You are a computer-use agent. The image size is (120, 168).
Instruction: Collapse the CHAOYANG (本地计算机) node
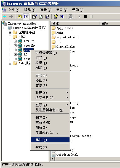coord(5,28)
